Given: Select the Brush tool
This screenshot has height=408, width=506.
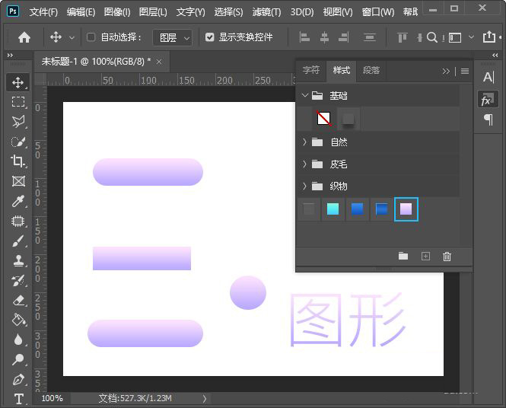Looking at the screenshot, I should point(18,241).
